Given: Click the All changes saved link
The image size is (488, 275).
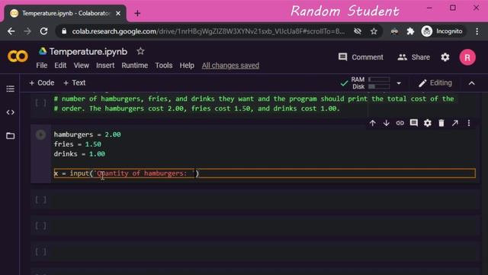Looking at the screenshot, I should pos(230,66).
